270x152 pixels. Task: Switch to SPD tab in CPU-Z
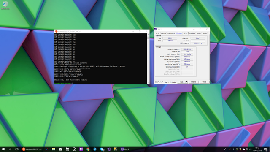pos(186,33)
